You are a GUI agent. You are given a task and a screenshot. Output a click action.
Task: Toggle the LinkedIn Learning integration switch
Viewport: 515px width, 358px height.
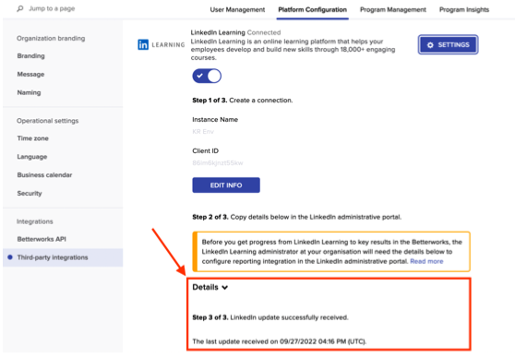pos(207,76)
